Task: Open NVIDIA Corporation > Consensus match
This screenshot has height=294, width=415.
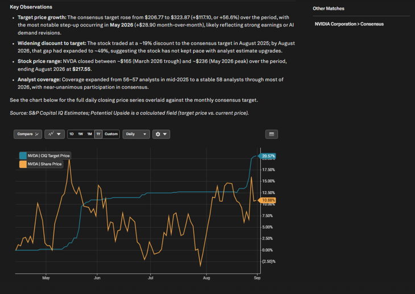Action: [x=349, y=24]
